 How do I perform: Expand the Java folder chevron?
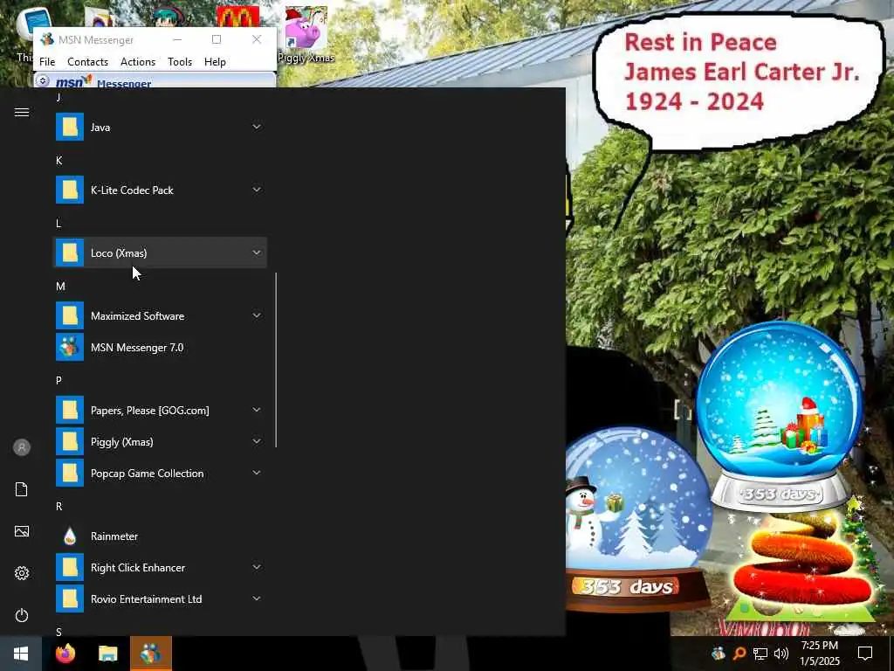point(257,127)
